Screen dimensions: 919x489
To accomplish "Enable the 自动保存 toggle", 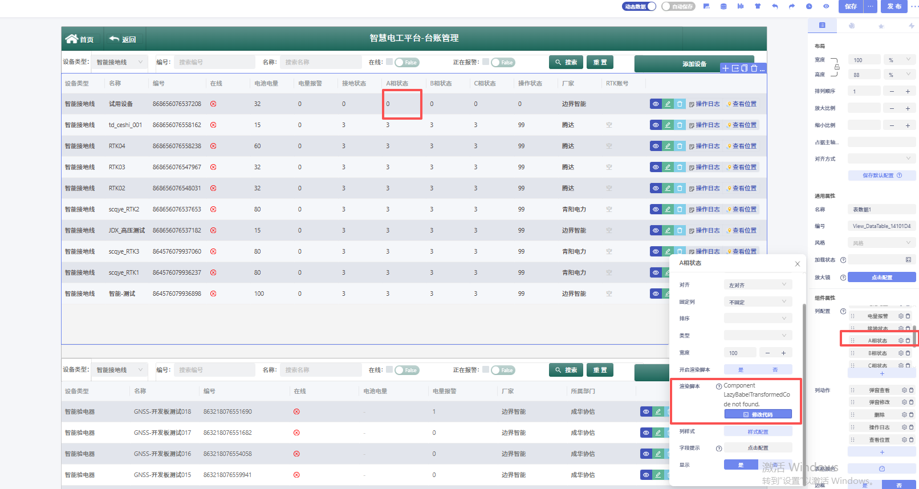I will [x=678, y=6].
